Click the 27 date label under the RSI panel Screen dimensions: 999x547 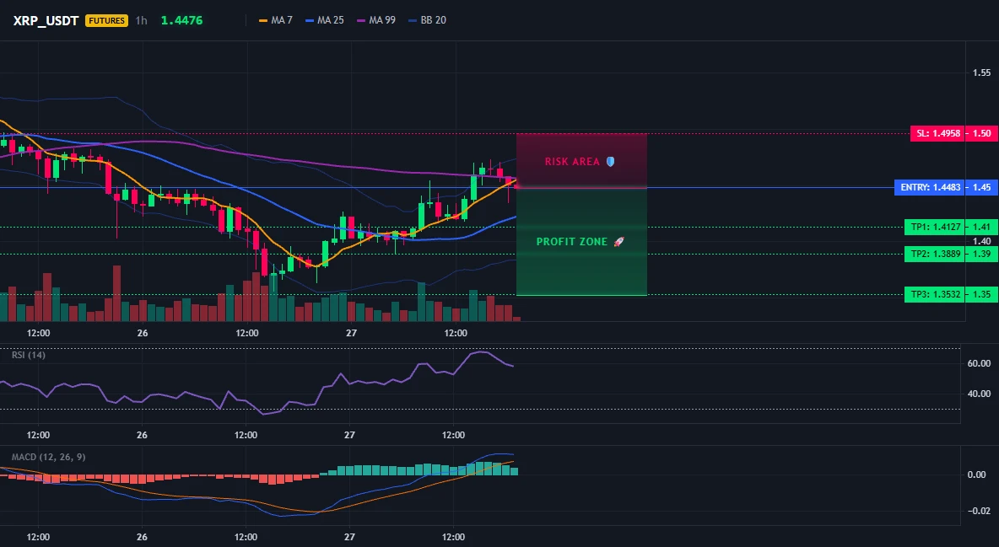(x=350, y=435)
